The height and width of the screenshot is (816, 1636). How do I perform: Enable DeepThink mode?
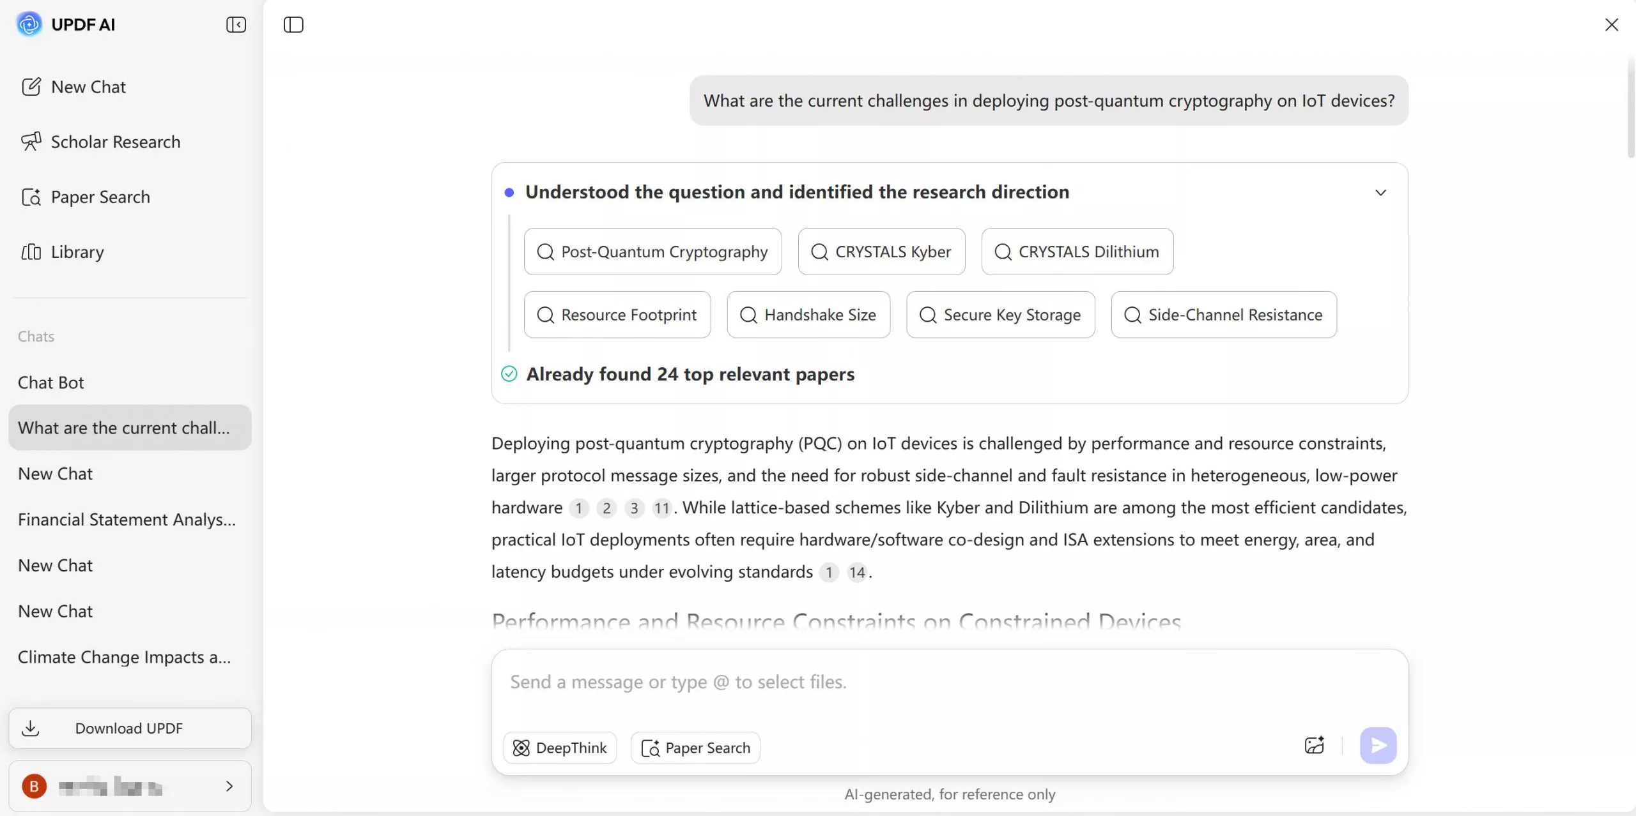coord(560,748)
